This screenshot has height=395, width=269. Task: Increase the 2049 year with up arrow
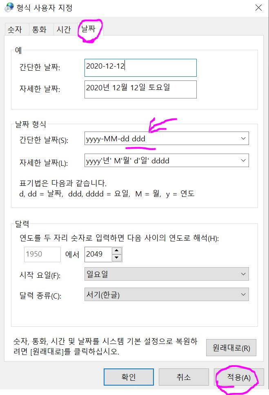coord(116,251)
